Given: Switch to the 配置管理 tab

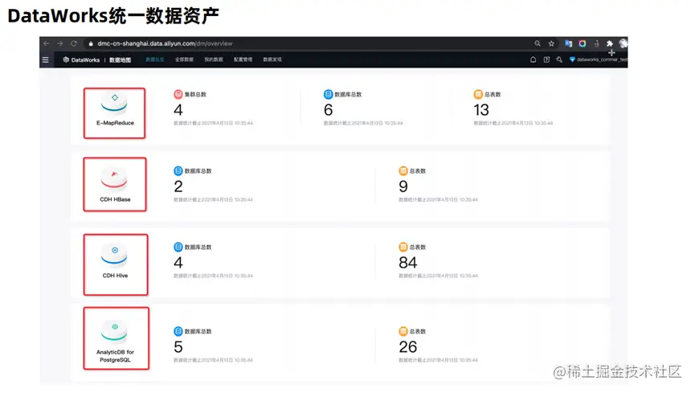Looking at the screenshot, I should click(x=243, y=59).
